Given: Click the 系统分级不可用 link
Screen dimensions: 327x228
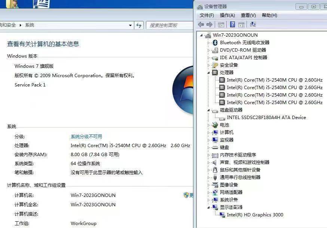Looking at the screenshot, I should (86, 137).
